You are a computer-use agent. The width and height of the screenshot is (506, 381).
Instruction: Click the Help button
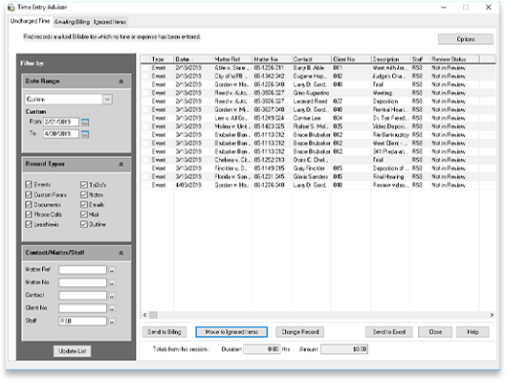[x=473, y=331]
